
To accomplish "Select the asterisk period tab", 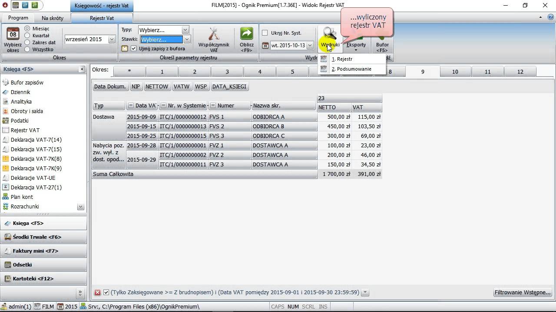I will coord(129,71).
